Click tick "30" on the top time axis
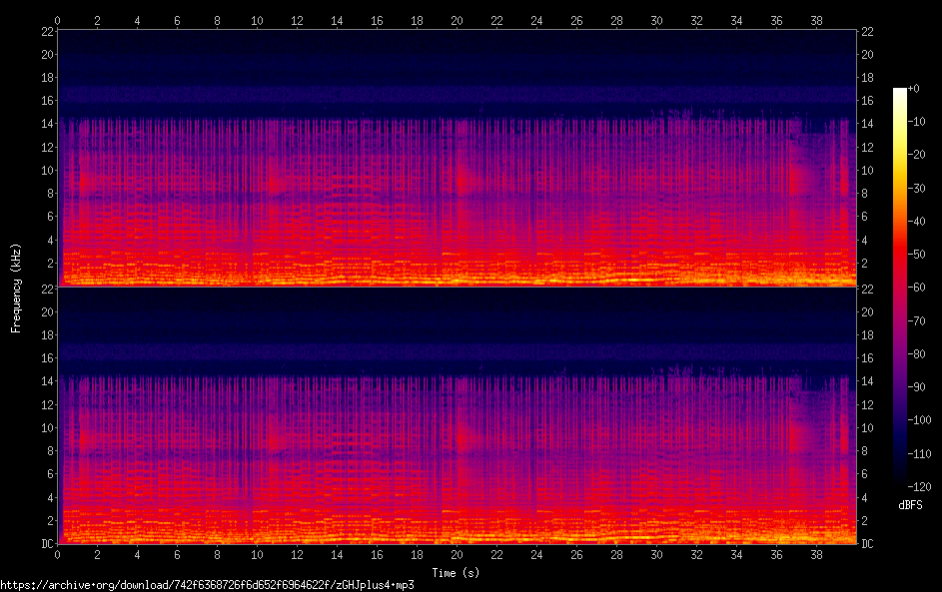 click(656, 20)
